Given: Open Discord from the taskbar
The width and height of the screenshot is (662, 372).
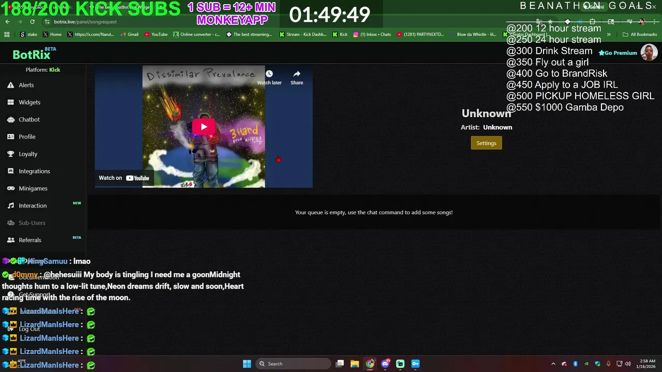Looking at the screenshot, I should point(385,364).
